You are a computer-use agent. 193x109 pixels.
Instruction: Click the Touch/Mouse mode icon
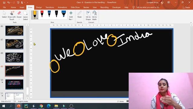click(x=22, y=2)
